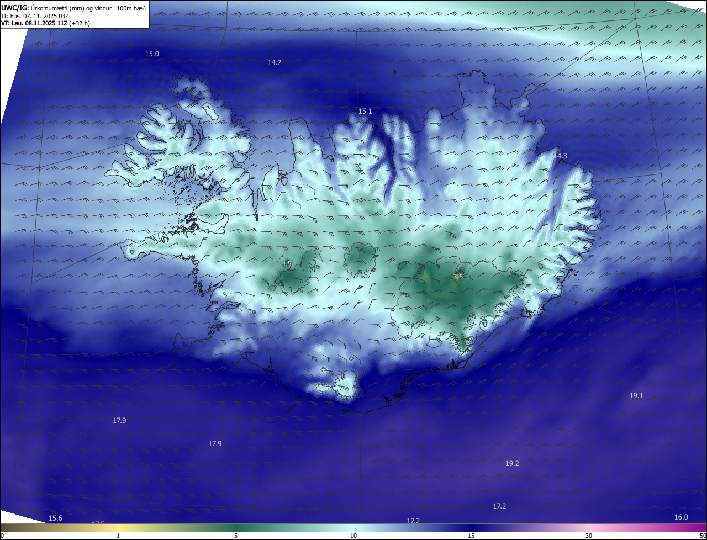Image resolution: width=707 pixels, height=540 pixels.
Task: Select the 19.1 value label on the map
Action: click(636, 395)
